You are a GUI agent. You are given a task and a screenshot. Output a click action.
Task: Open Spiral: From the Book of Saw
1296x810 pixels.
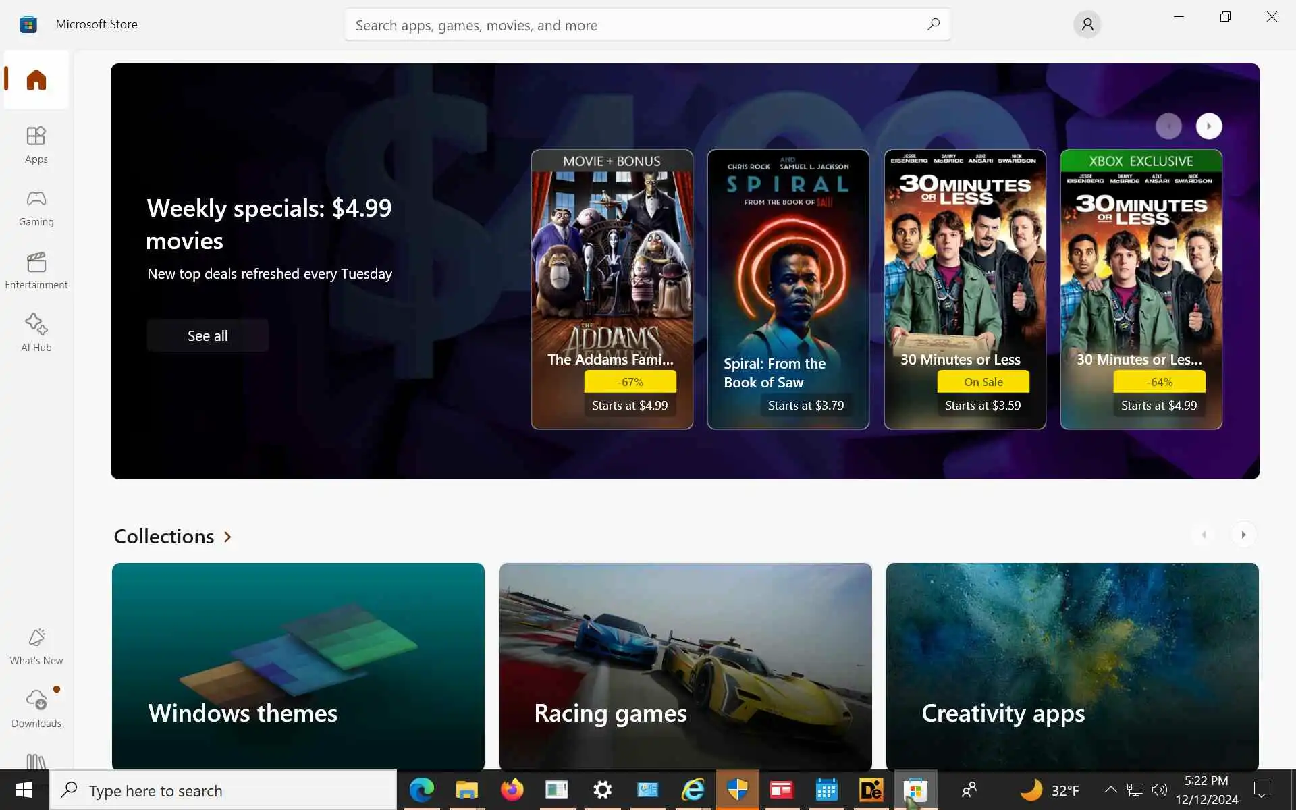(x=788, y=289)
